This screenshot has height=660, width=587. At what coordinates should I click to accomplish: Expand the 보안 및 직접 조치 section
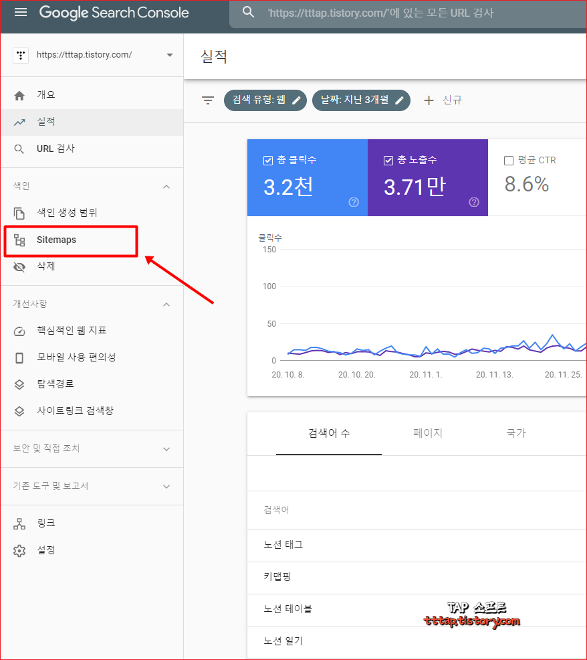pyautogui.click(x=92, y=448)
